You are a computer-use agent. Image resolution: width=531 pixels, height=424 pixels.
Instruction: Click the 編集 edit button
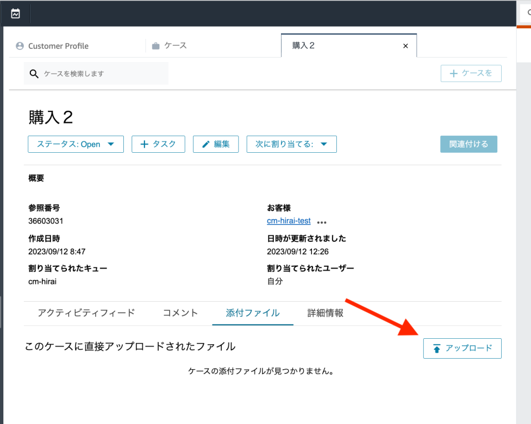click(216, 144)
